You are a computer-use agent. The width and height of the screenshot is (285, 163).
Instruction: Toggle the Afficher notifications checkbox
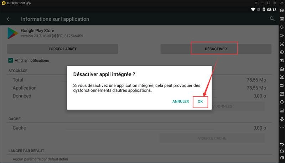coord(11,61)
